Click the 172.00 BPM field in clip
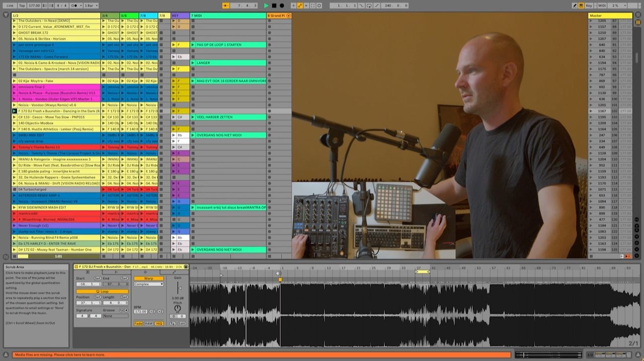 coord(140,311)
